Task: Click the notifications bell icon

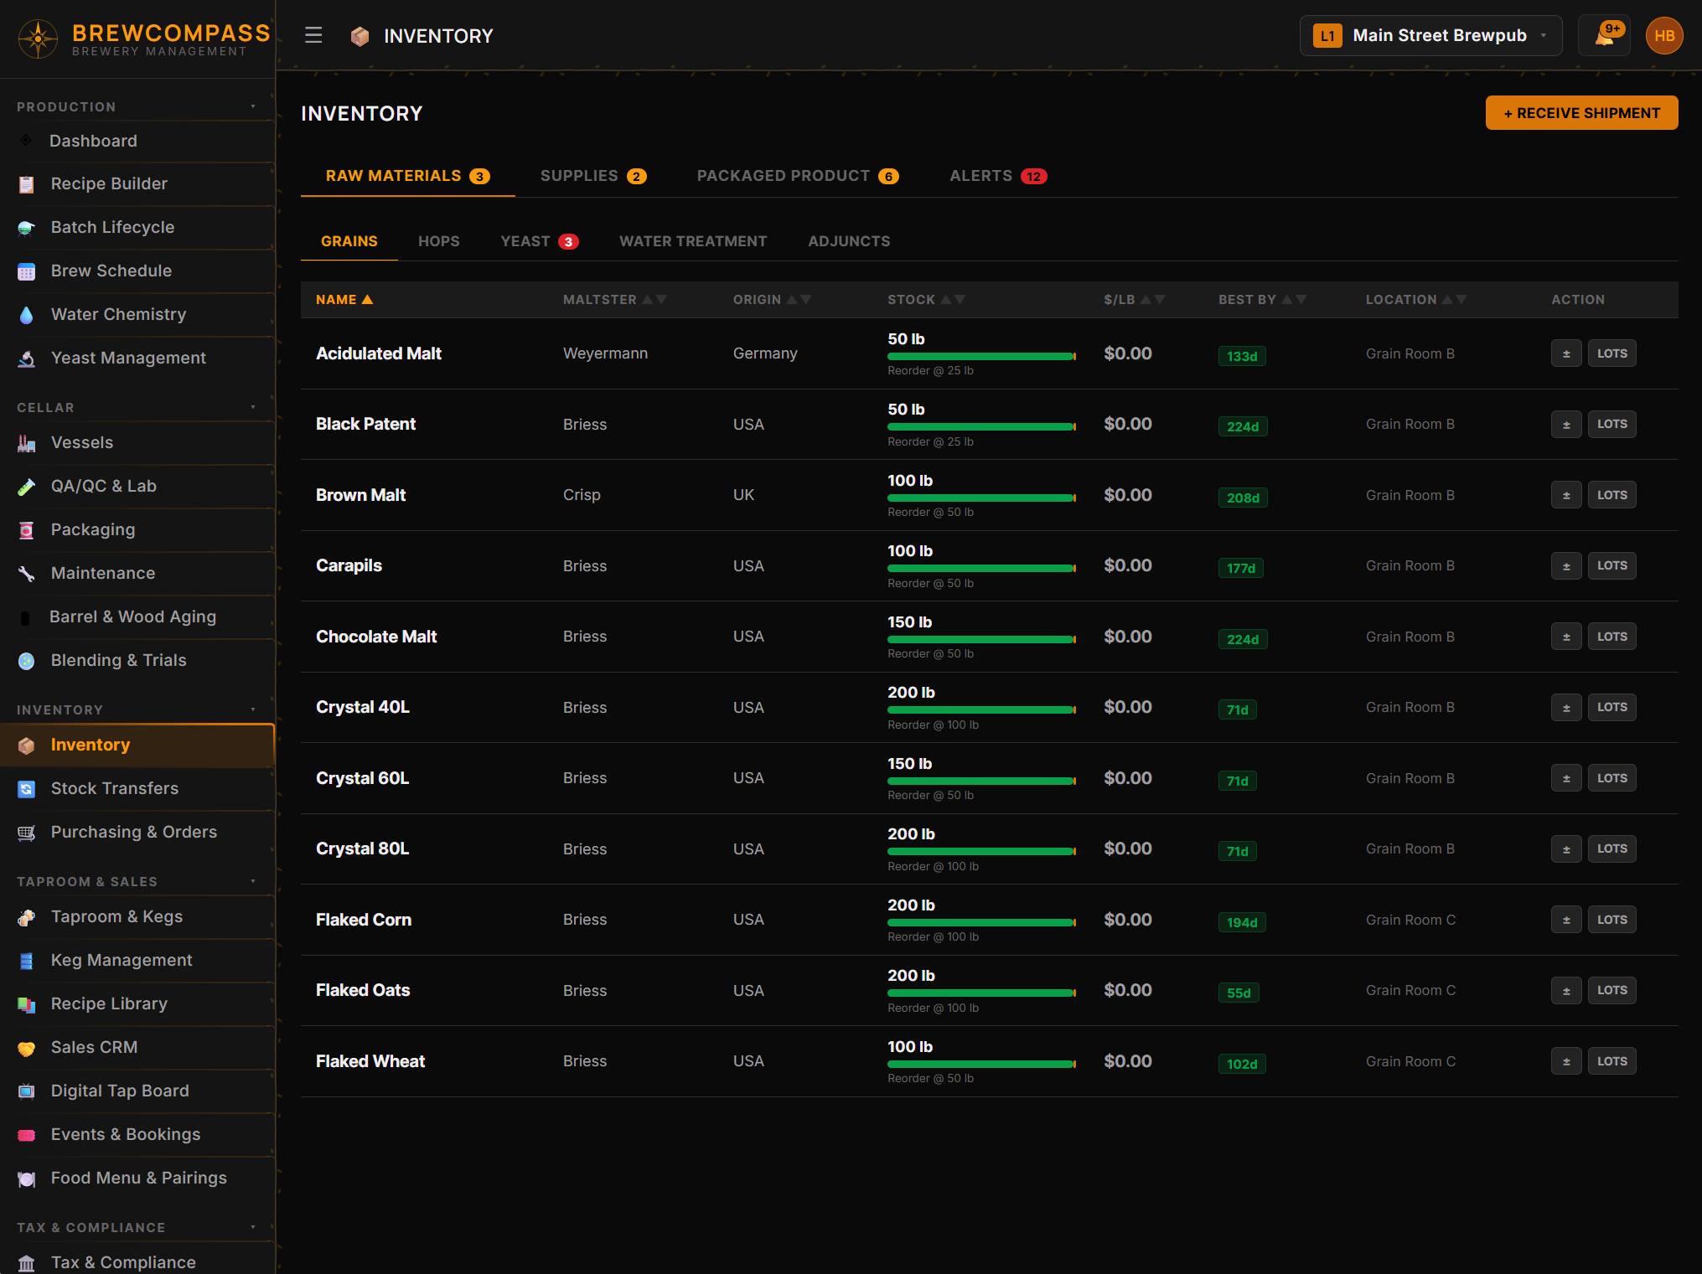Action: (1604, 35)
